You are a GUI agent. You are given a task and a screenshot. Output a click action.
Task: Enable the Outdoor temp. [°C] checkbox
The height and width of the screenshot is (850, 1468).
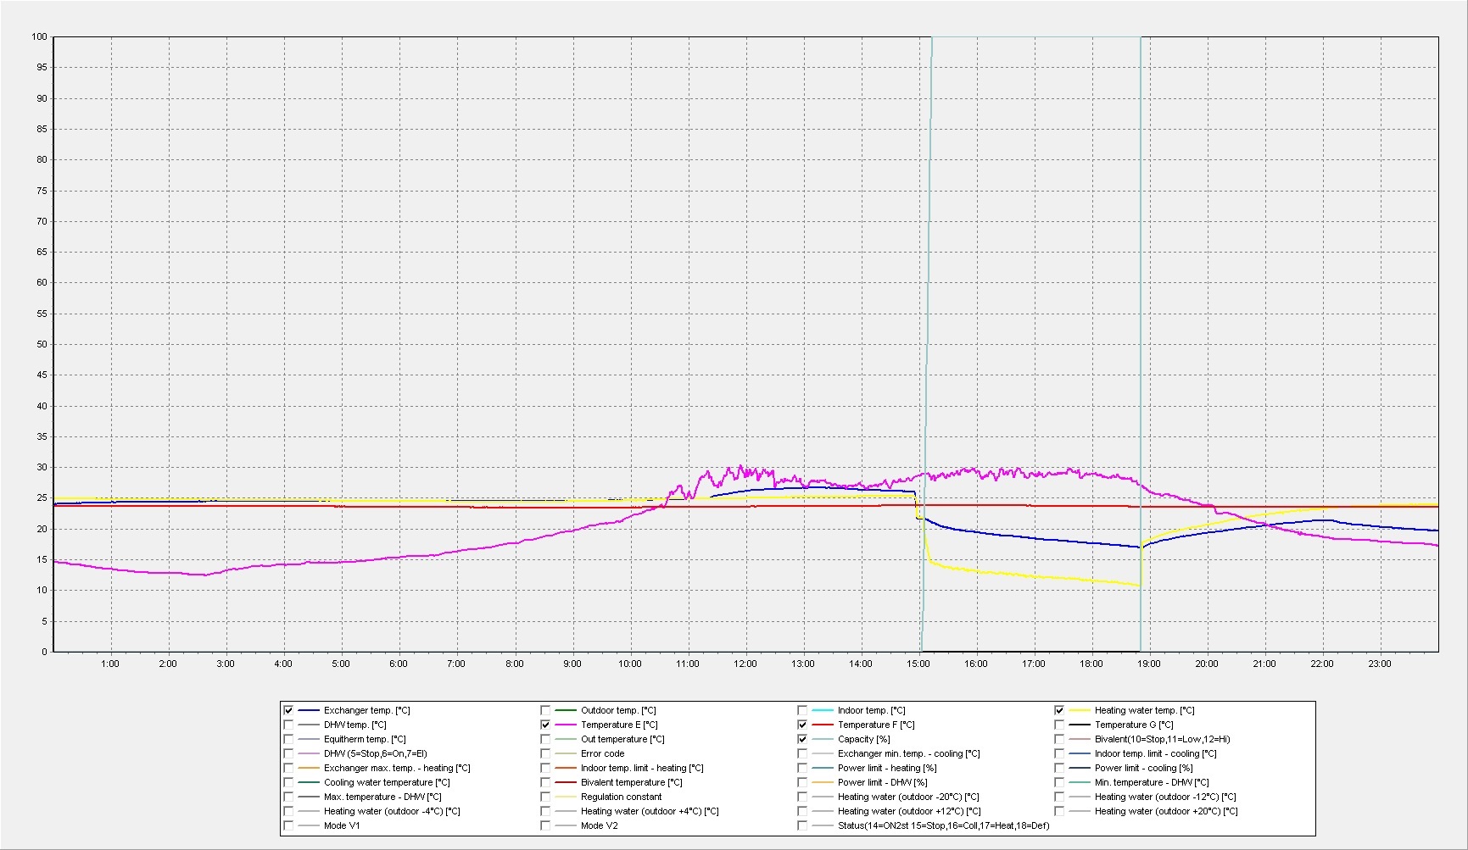[x=545, y=710]
